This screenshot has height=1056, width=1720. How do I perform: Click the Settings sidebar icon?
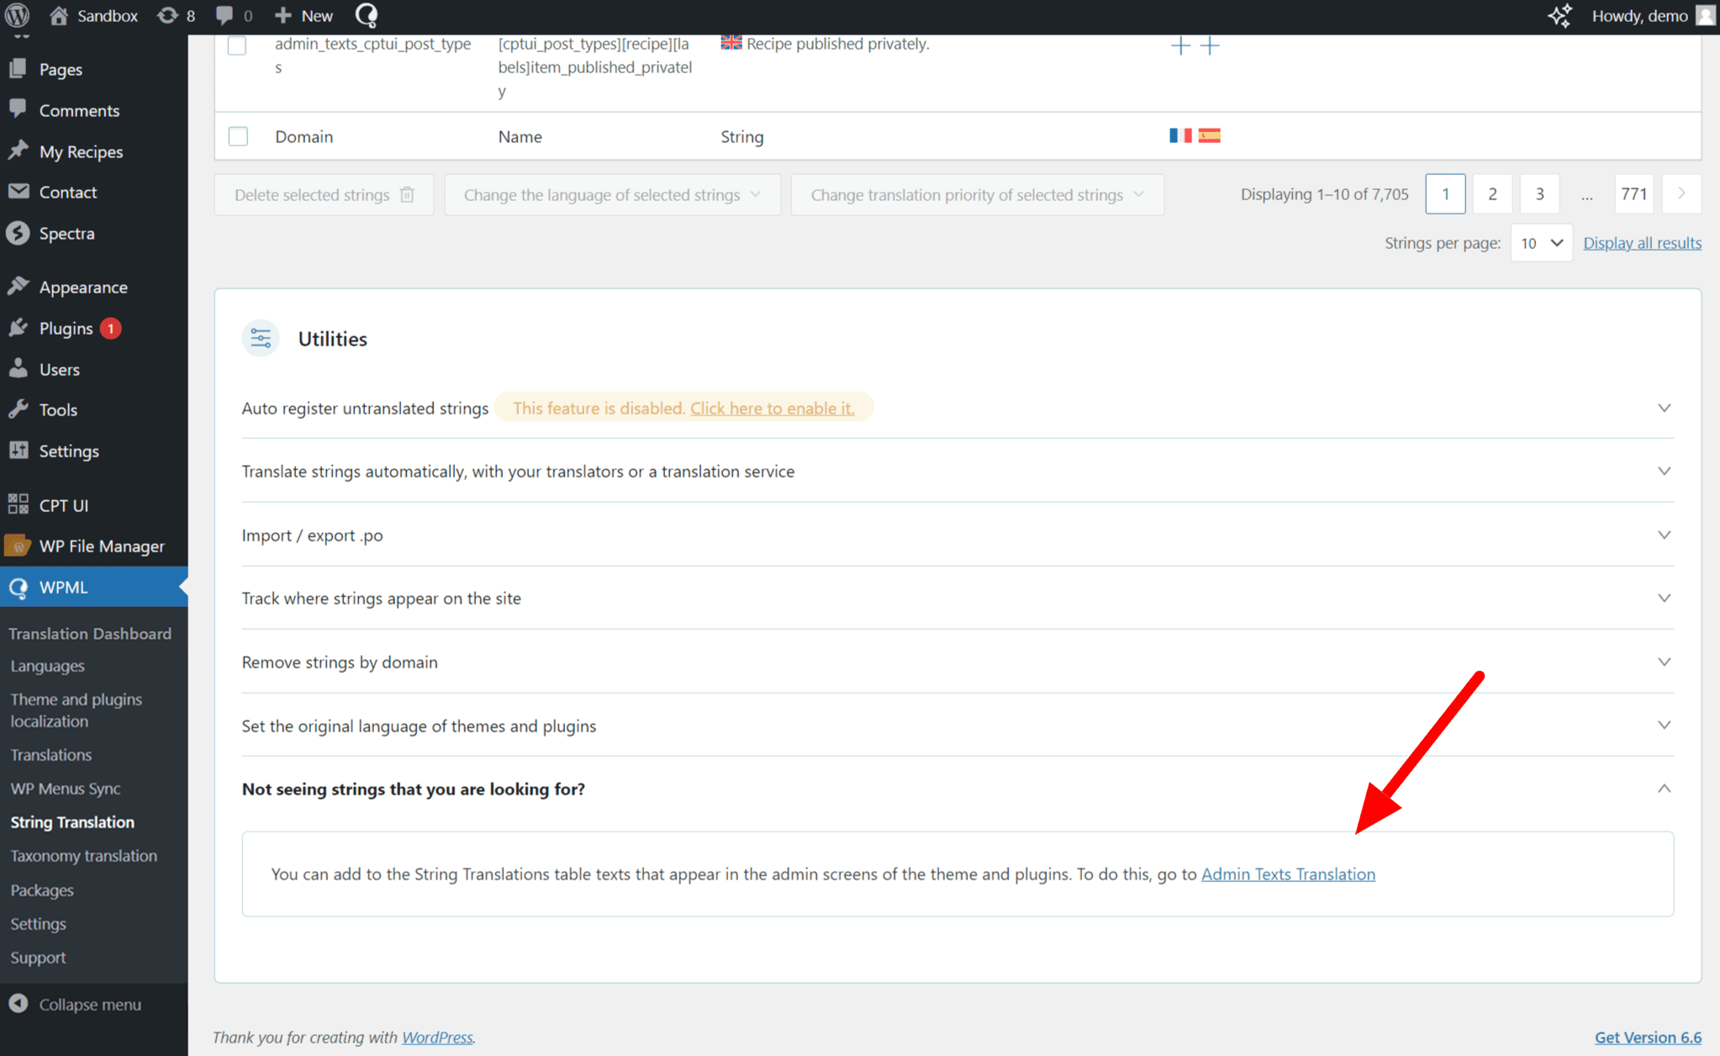(x=18, y=451)
